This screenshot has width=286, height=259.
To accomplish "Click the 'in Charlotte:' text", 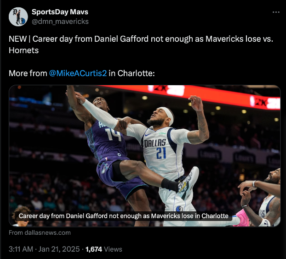I will point(132,73).
